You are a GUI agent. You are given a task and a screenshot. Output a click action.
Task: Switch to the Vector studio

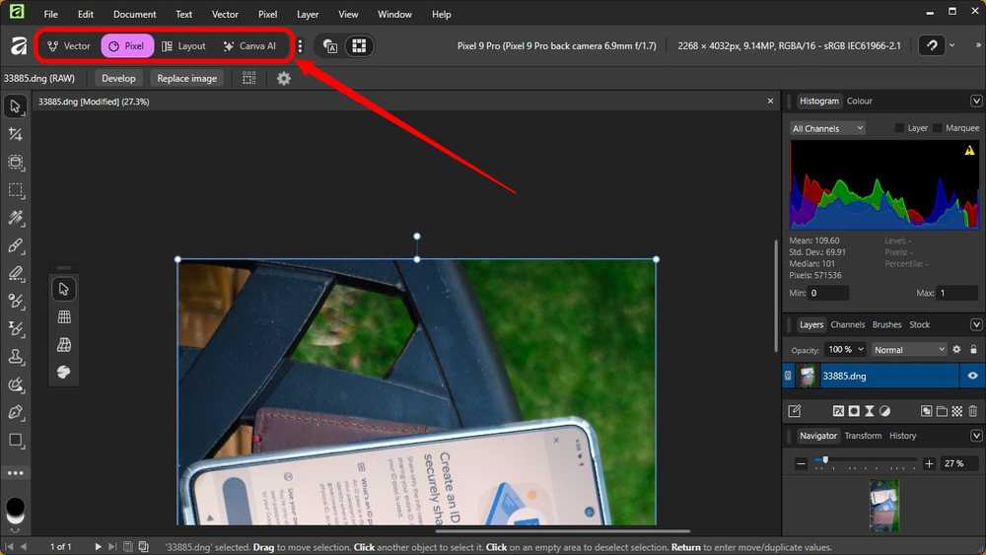click(69, 46)
